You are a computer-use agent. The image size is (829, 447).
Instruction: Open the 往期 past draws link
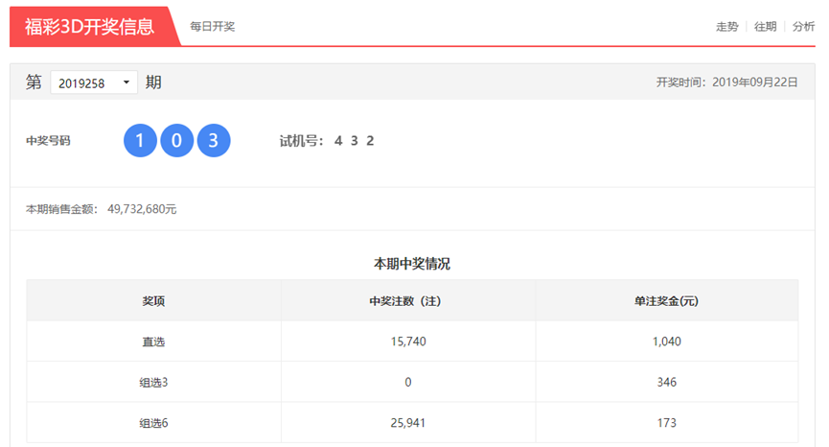(765, 27)
